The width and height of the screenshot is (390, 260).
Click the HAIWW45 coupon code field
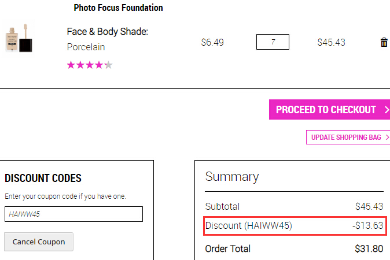[73, 214]
